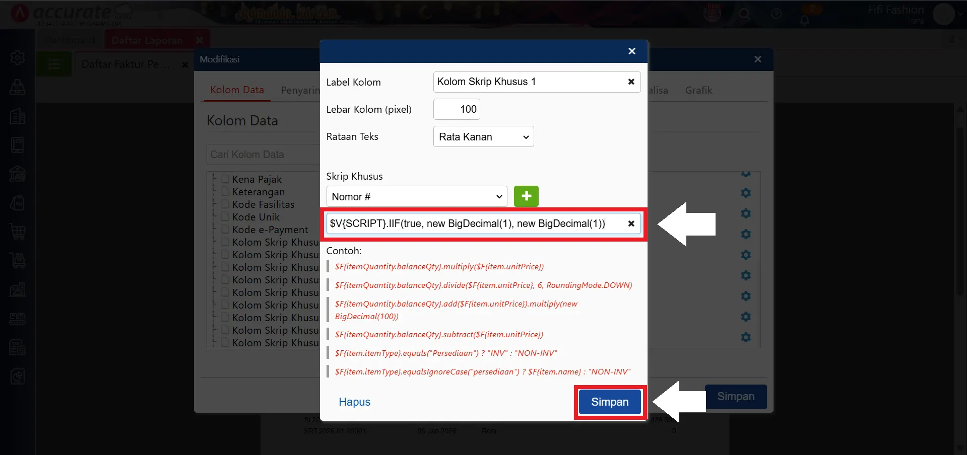Click the green list menu button
The width and height of the screenshot is (967, 455).
point(54,64)
